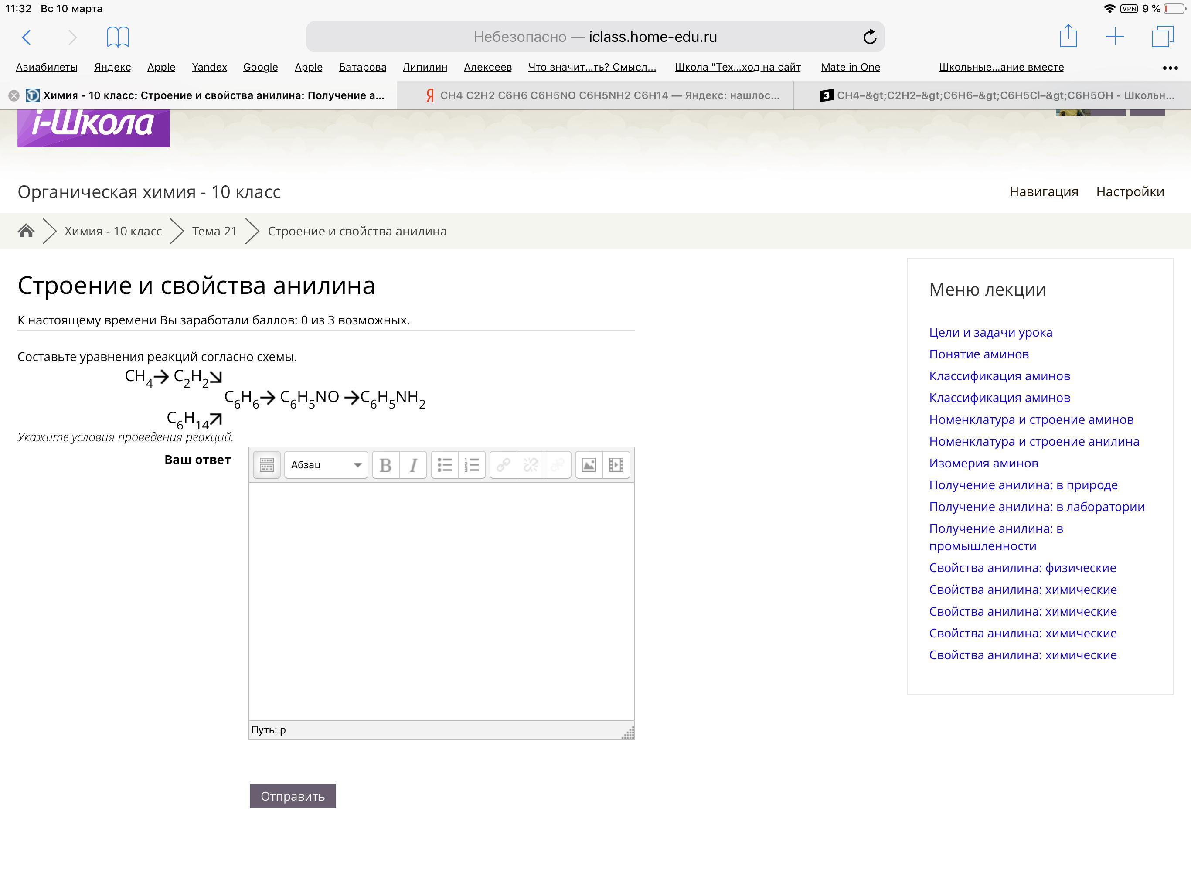1191x893 pixels.
Task: Click the insert media icon
Action: [x=616, y=465]
